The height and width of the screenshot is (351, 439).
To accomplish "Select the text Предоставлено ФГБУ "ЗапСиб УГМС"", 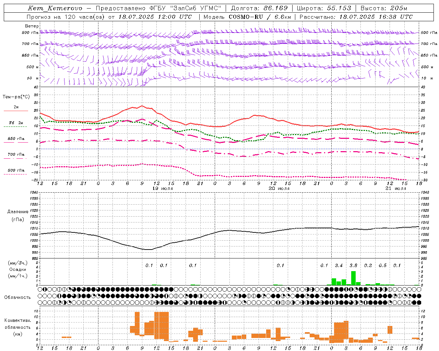I will coord(158,8).
